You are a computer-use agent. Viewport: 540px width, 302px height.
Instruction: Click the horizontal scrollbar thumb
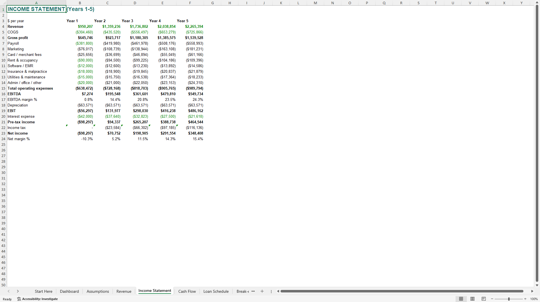point(402,291)
